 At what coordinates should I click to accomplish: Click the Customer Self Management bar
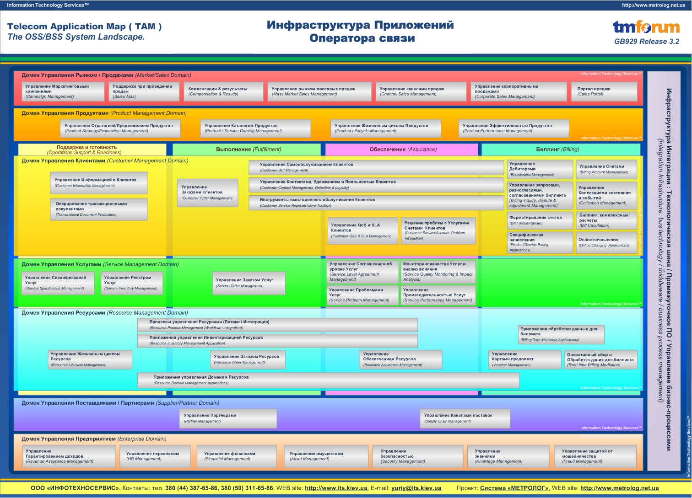[376, 167]
